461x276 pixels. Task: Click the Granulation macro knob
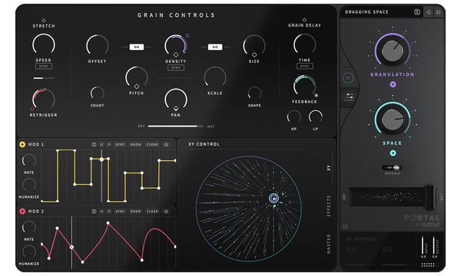click(393, 51)
